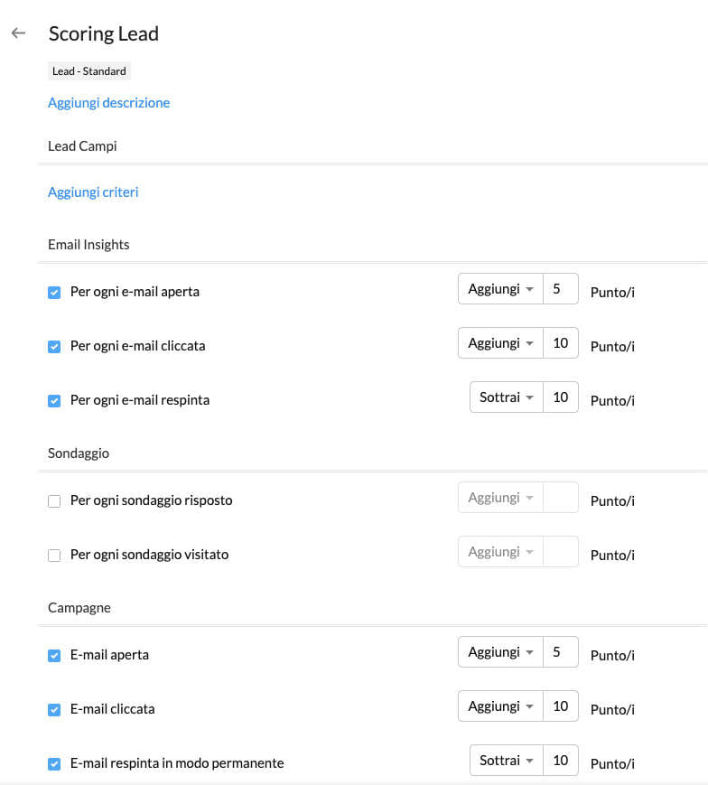This screenshot has height=785, width=708.
Task: Uncheck Per ogni e-mail aperta checkbox
Action: (54, 293)
